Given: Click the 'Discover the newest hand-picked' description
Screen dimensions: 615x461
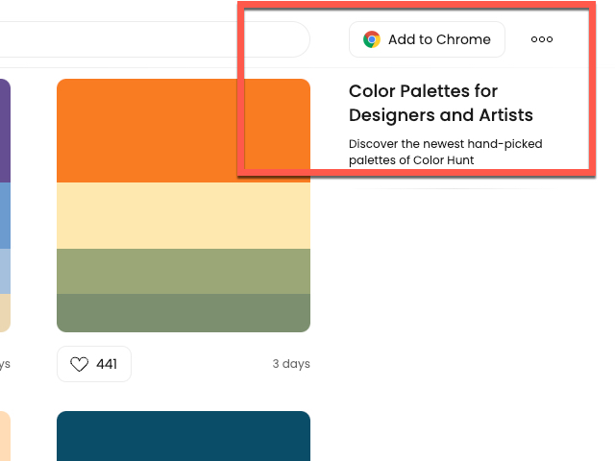Looking at the screenshot, I should pyautogui.click(x=446, y=152).
